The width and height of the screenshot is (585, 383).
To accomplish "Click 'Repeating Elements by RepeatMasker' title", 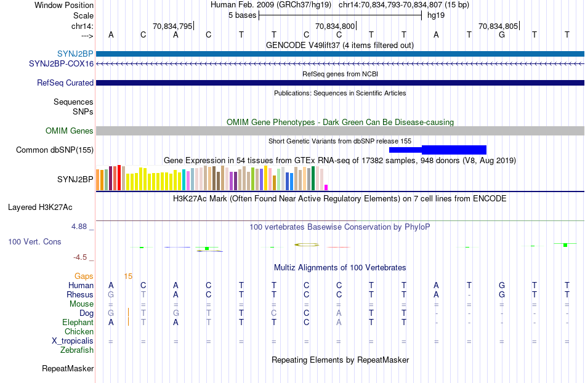I will pyautogui.click(x=341, y=360).
